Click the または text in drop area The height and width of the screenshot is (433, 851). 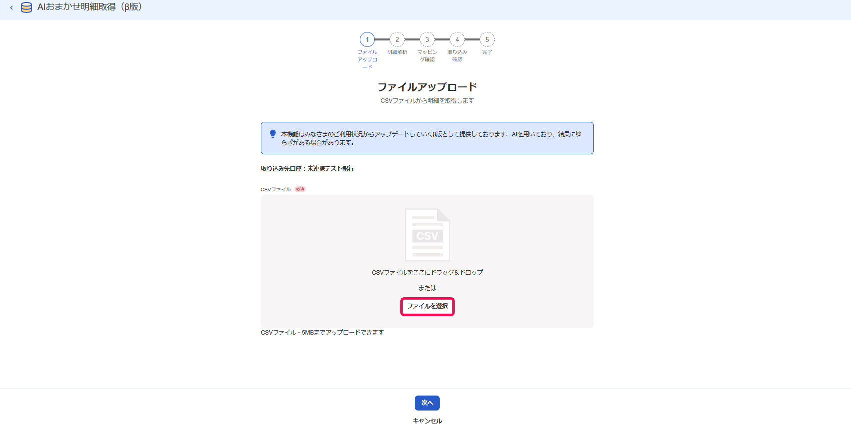pyautogui.click(x=427, y=288)
